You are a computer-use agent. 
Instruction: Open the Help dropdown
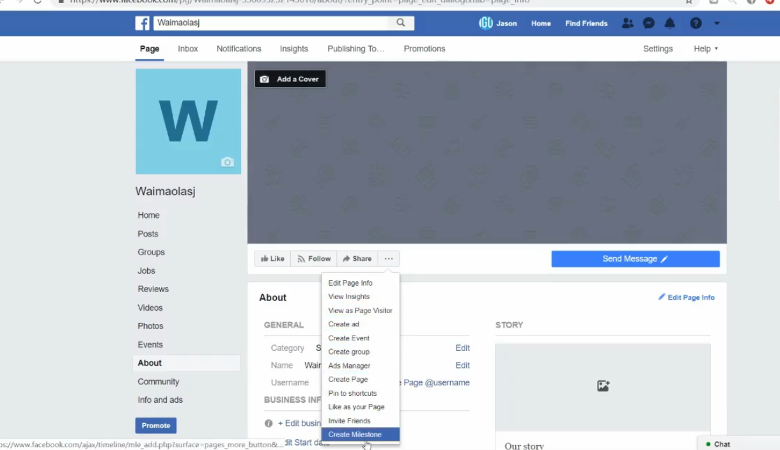click(706, 49)
